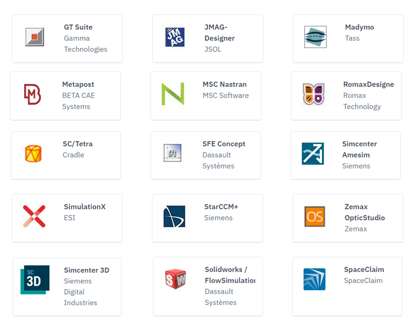Open the Metapost red logo icon

point(32,95)
